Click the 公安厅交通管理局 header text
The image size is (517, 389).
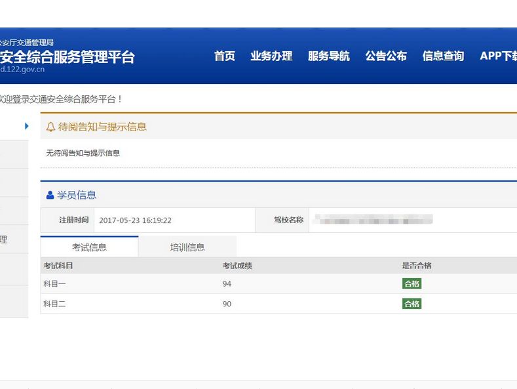coord(27,43)
